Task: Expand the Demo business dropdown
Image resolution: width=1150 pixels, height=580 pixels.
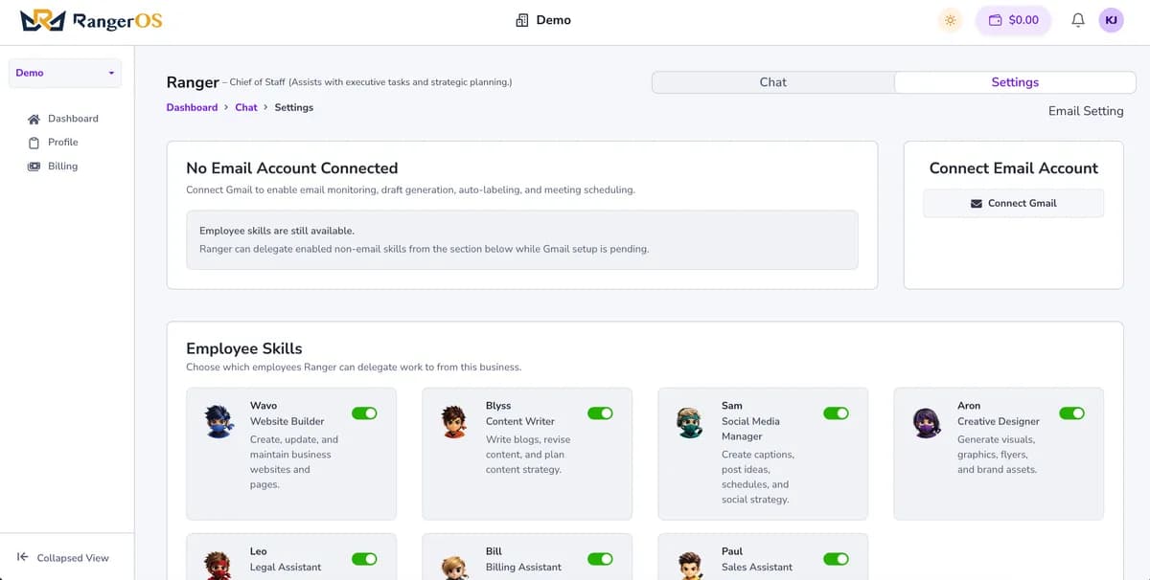Action: point(65,73)
